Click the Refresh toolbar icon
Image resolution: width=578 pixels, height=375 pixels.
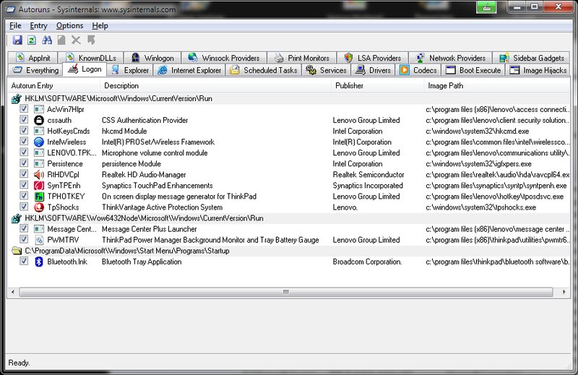(x=32, y=40)
